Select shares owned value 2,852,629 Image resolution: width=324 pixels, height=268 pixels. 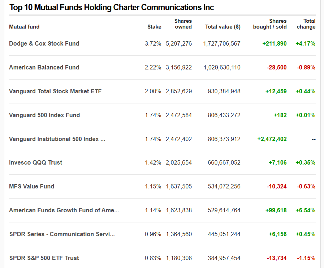[179, 91]
